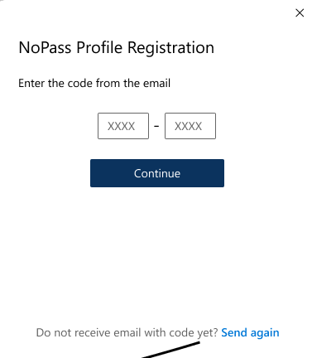Focus the left code input box
Image resolution: width=312 pixels, height=358 pixels.
coord(123,126)
